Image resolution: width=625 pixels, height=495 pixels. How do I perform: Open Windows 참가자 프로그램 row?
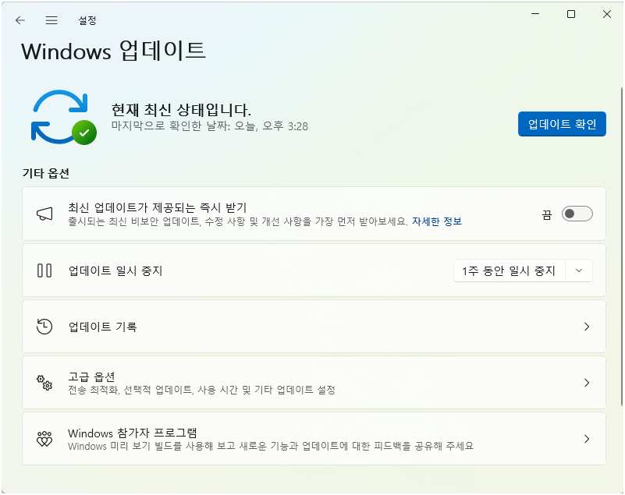(314, 439)
